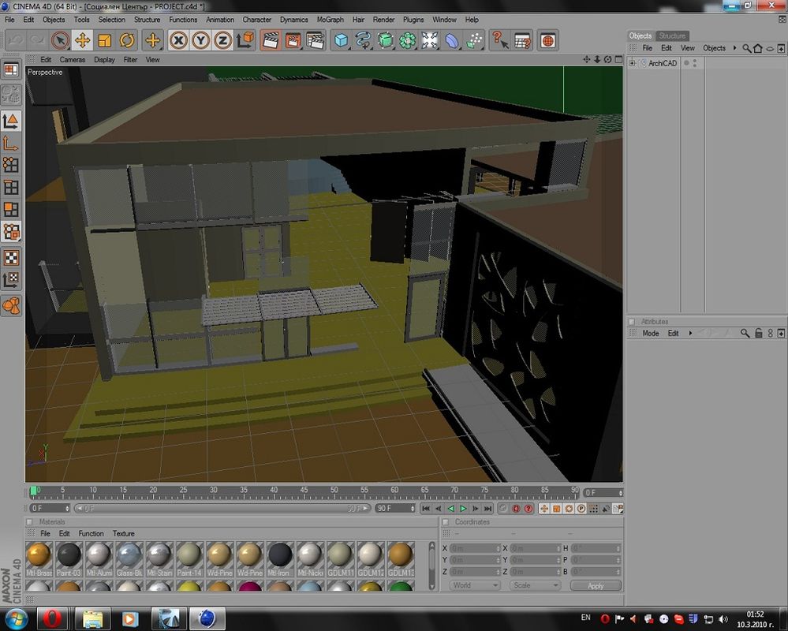Image resolution: width=788 pixels, height=631 pixels.
Task: Open the MoGraph menu
Action: pyautogui.click(x=330, y=20)
